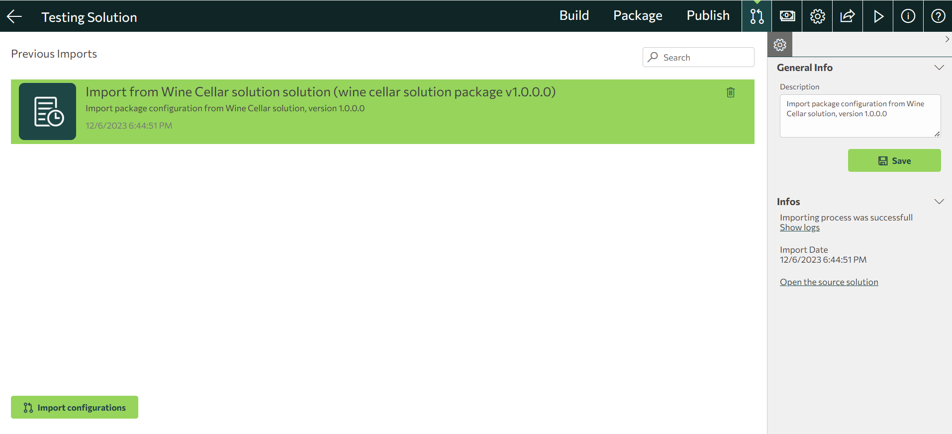Click the Save button
Screen dimensions: 952x434
click(894, 160)
